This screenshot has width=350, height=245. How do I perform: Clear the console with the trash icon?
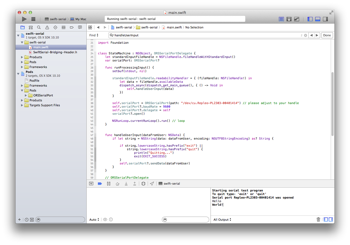pyautogui.click(x=318, y=220)
